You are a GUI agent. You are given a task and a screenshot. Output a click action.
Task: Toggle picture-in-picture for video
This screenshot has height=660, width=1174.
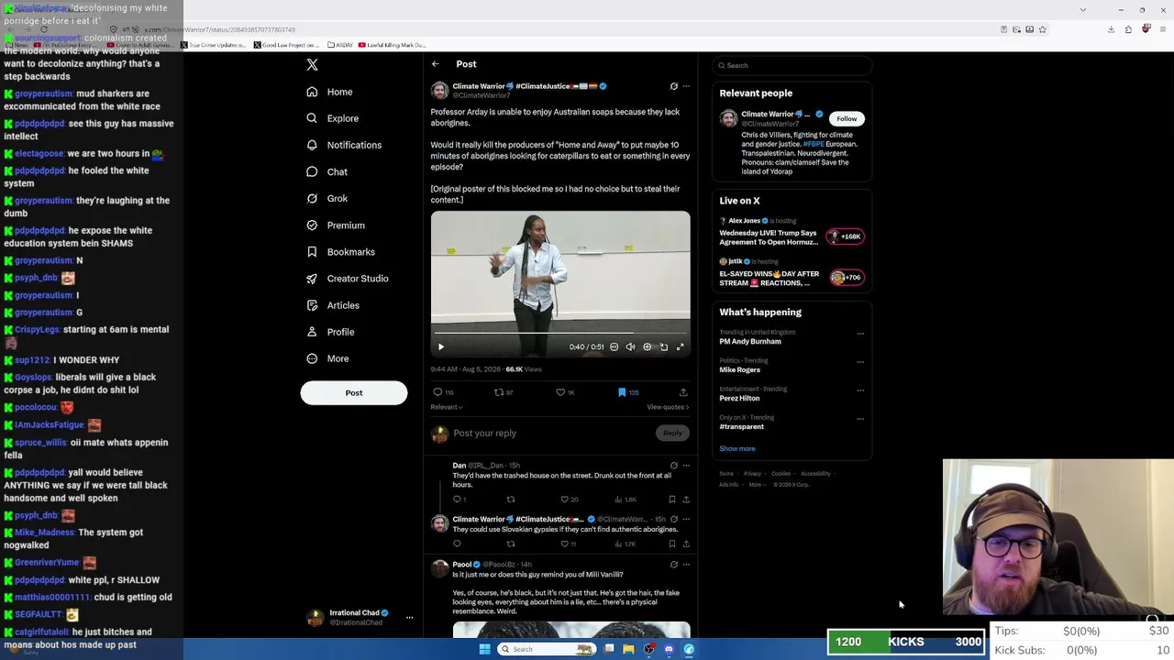664,347
